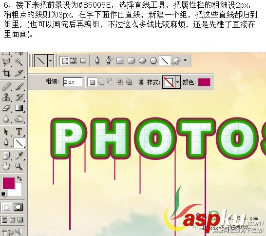Swap foreground and background colors

[x=19, y=178]
